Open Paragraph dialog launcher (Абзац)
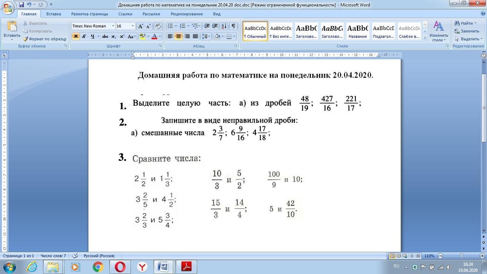Image resolution: width=487 pixels, height=274 pixels. [x=236, y=46]
